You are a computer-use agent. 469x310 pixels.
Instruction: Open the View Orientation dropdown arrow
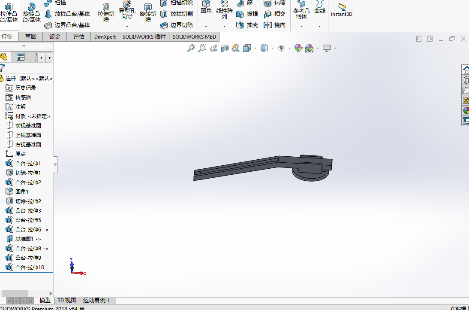pos(255,48)
